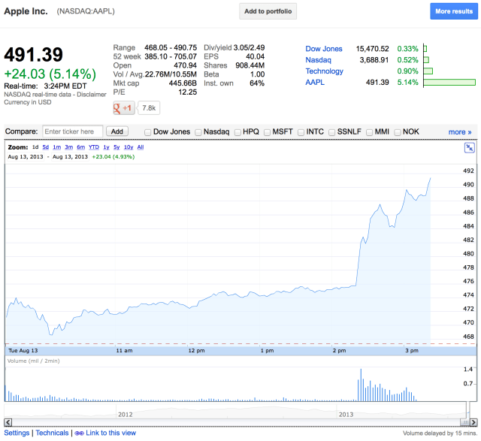
Task: Switch chart zoom to 3m
Action: tap(68, 147)
